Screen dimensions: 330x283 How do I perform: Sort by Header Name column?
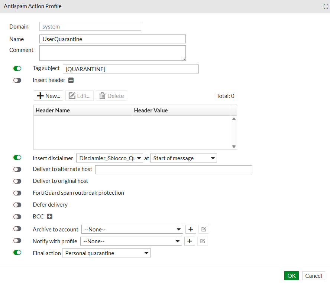tap(83, 110)
